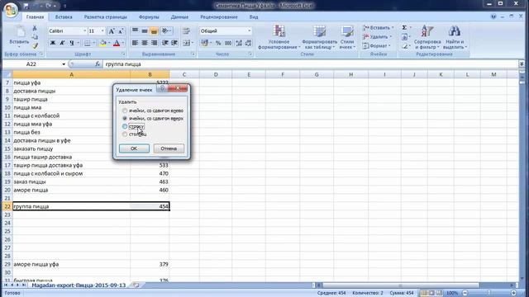The image size is (529, 297).
Task: Center text horizontally
Action: (x=145, y=43)
